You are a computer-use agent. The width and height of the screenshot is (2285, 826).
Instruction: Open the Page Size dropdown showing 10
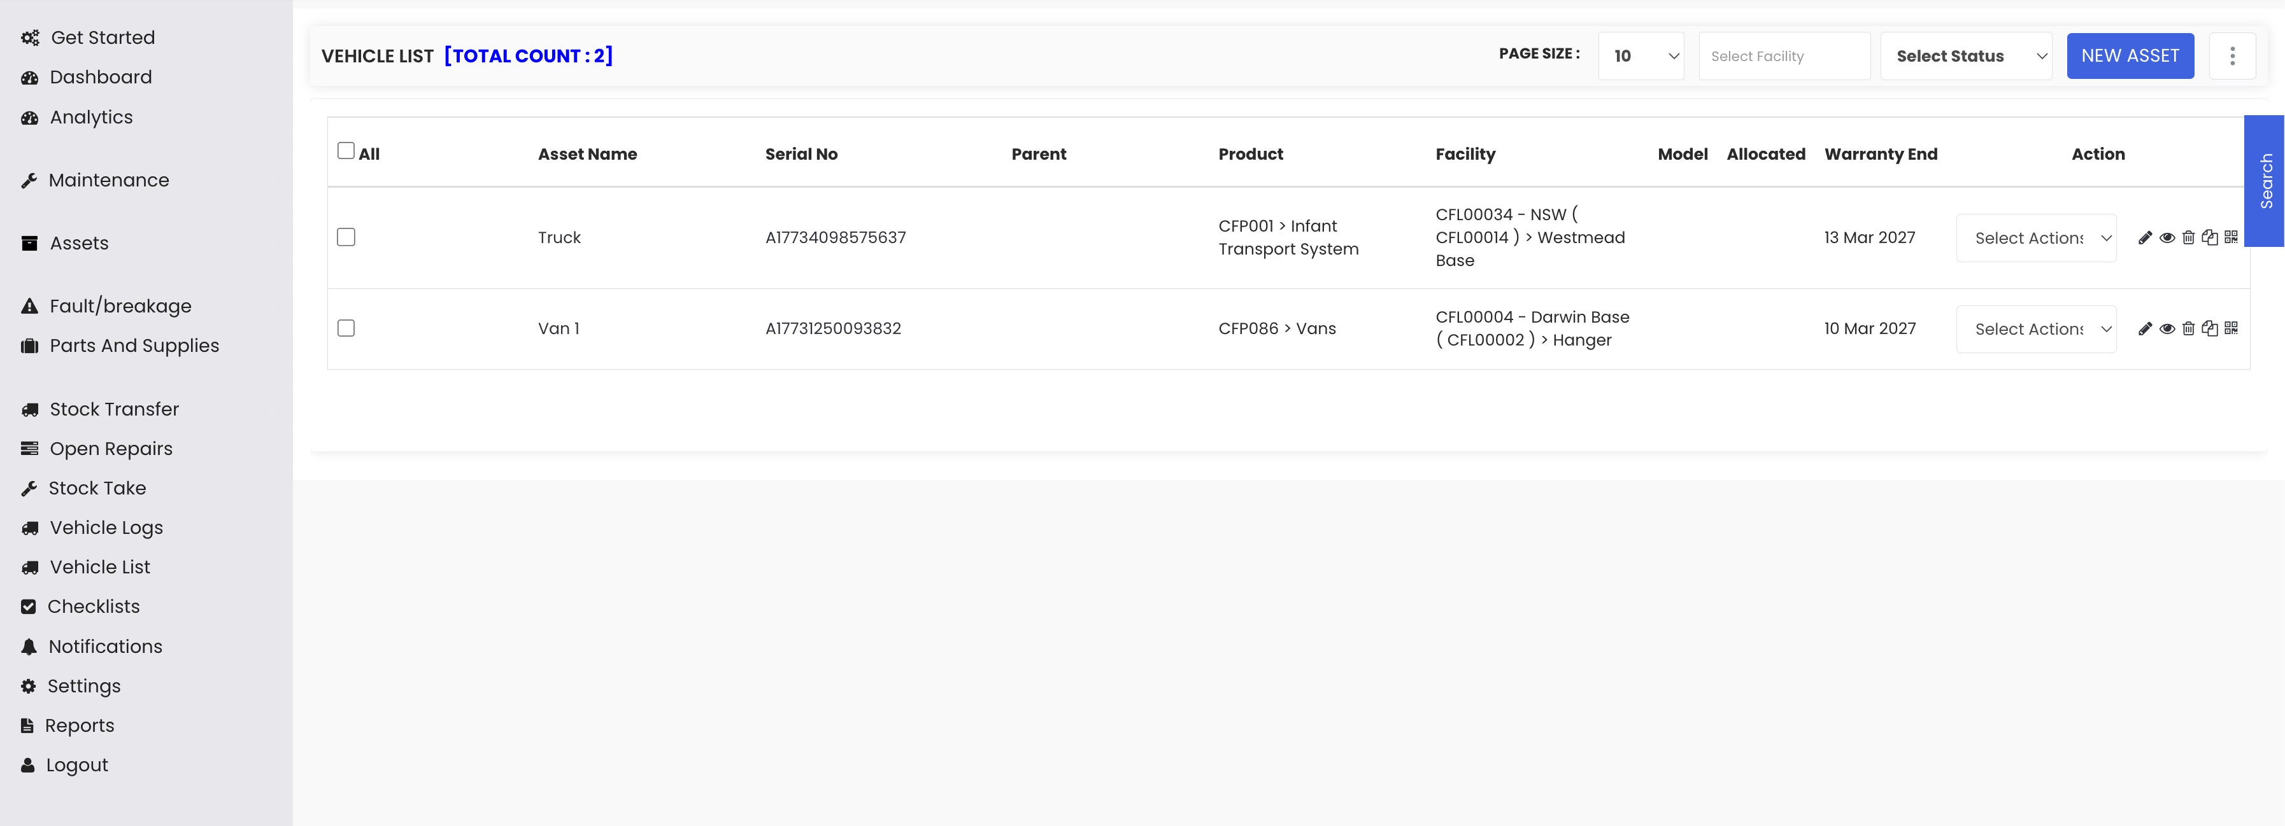pos(1640,56)
